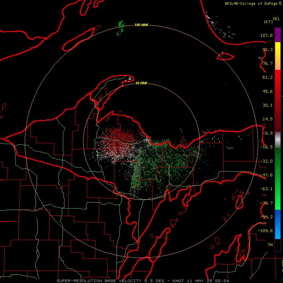Image resolution: width=283 pixels, height=283 pixels.
Task: Click the -78.7 scale value
Action: point(266,203)
